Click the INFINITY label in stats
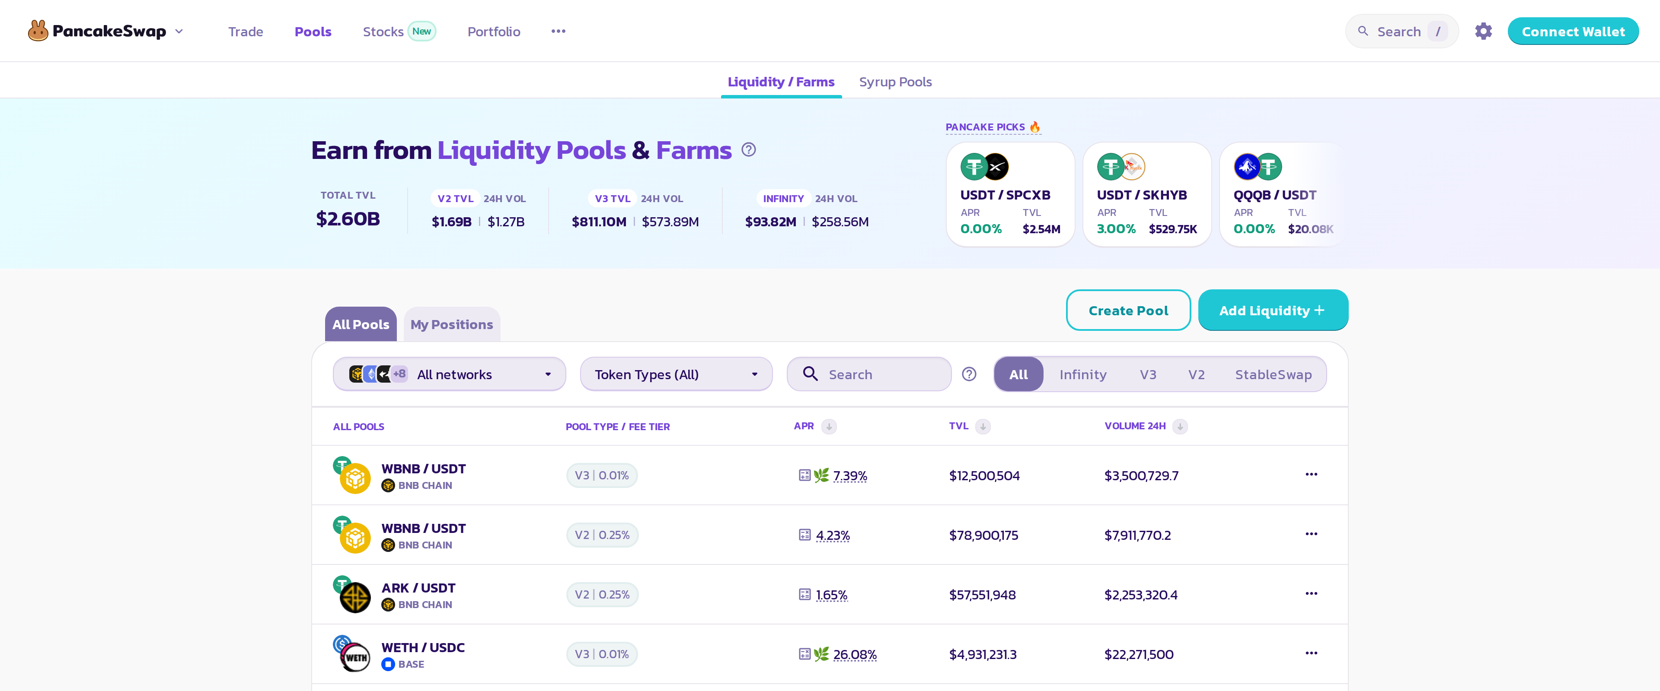Image resolution: width=1660 pixels, height=691 pixels. (783, 198)
